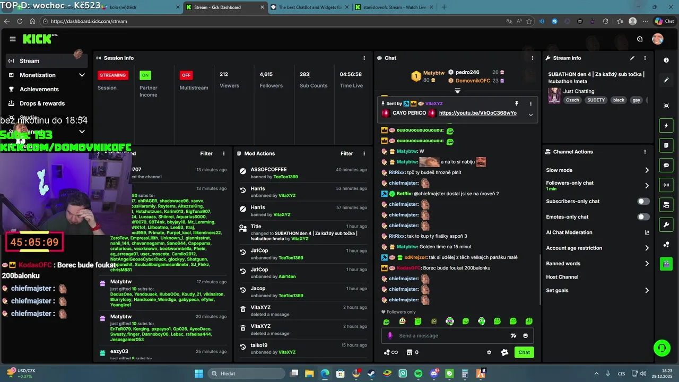Collapse the chat leaderboard arrow
Viewport: 679px width, 382px height.
tap(457, 91)
